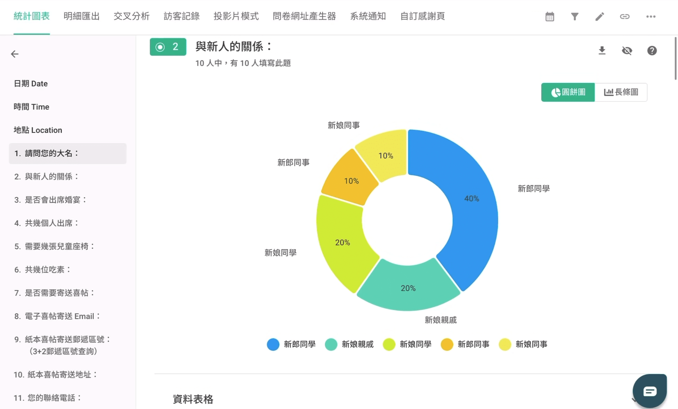This screenshot has height=409, width=678.
Task: Open the three-dots more menu
Action: [651, 17]
